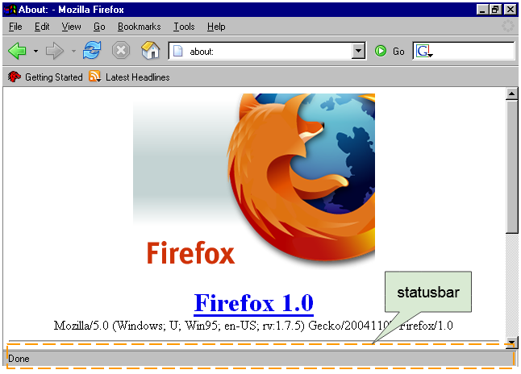Click the page icon in the address bar
The height and width of the screenshot is (374, 521).
pyautogui.click(x=178, y=51)
